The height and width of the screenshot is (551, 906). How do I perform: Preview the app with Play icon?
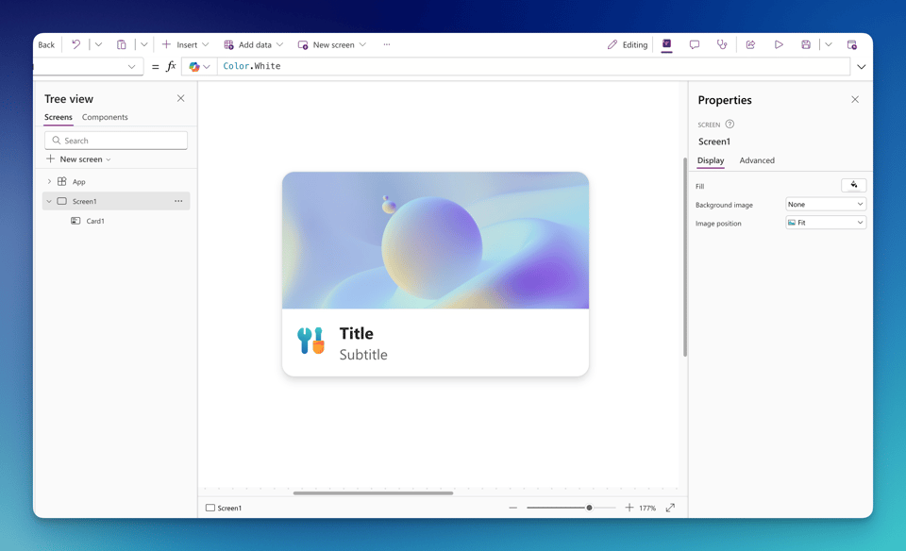click(x=779, y=44)
